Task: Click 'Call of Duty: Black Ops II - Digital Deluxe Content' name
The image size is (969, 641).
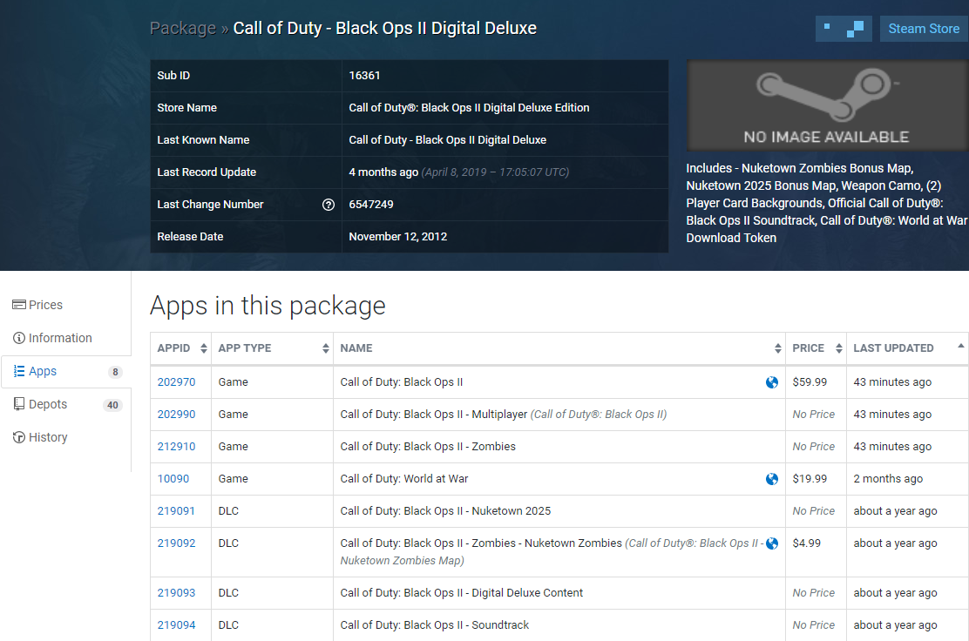Action: [462, 593]
